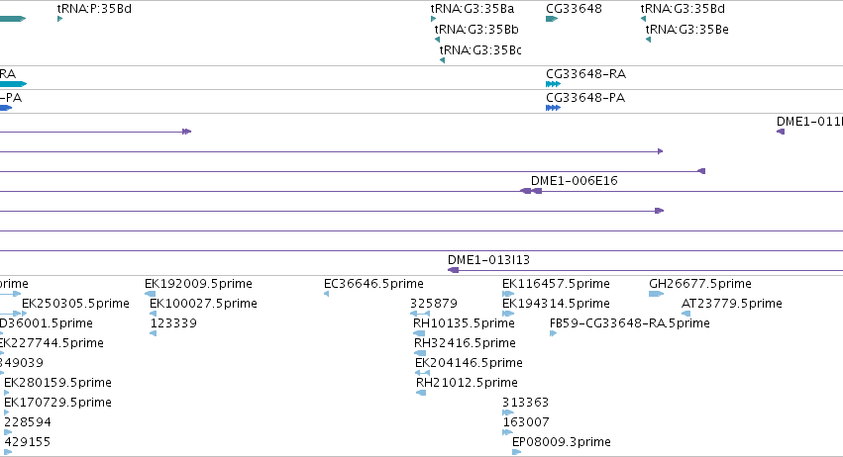Select the CG33648-PA protein glyph
This screenshot has height=457, width=843.
pos(553,108)
